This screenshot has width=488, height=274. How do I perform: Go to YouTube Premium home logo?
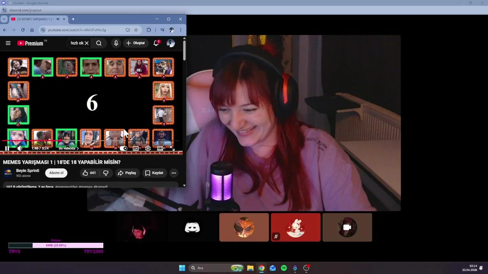pyautogui.click(x=31, y=43)
